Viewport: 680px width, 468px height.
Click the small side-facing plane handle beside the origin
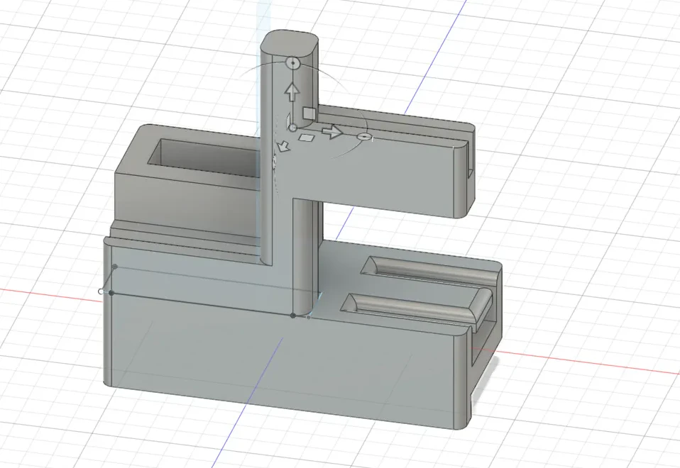287,121
